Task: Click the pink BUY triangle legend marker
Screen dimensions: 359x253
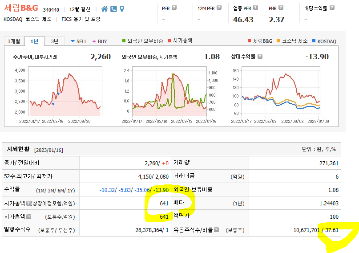Action: click(94, 41)
